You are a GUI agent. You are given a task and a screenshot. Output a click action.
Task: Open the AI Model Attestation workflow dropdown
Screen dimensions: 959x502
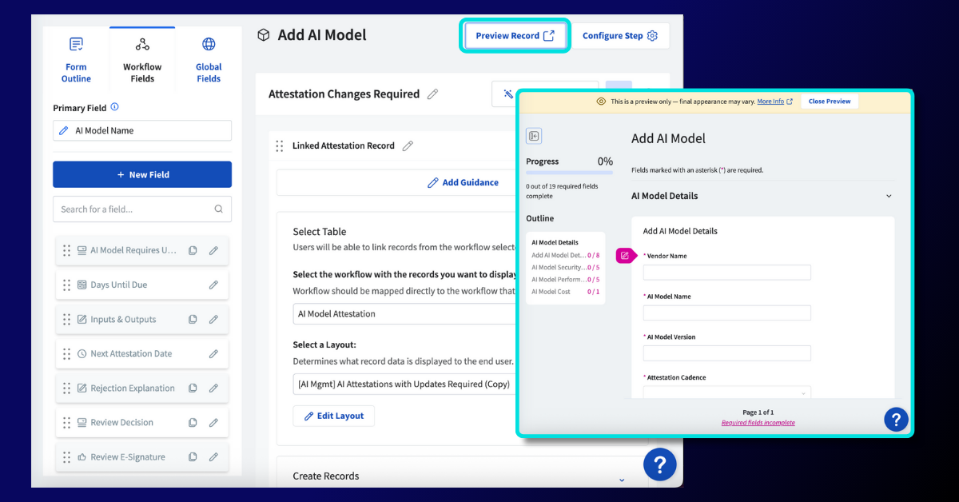[x=405, y=314]
